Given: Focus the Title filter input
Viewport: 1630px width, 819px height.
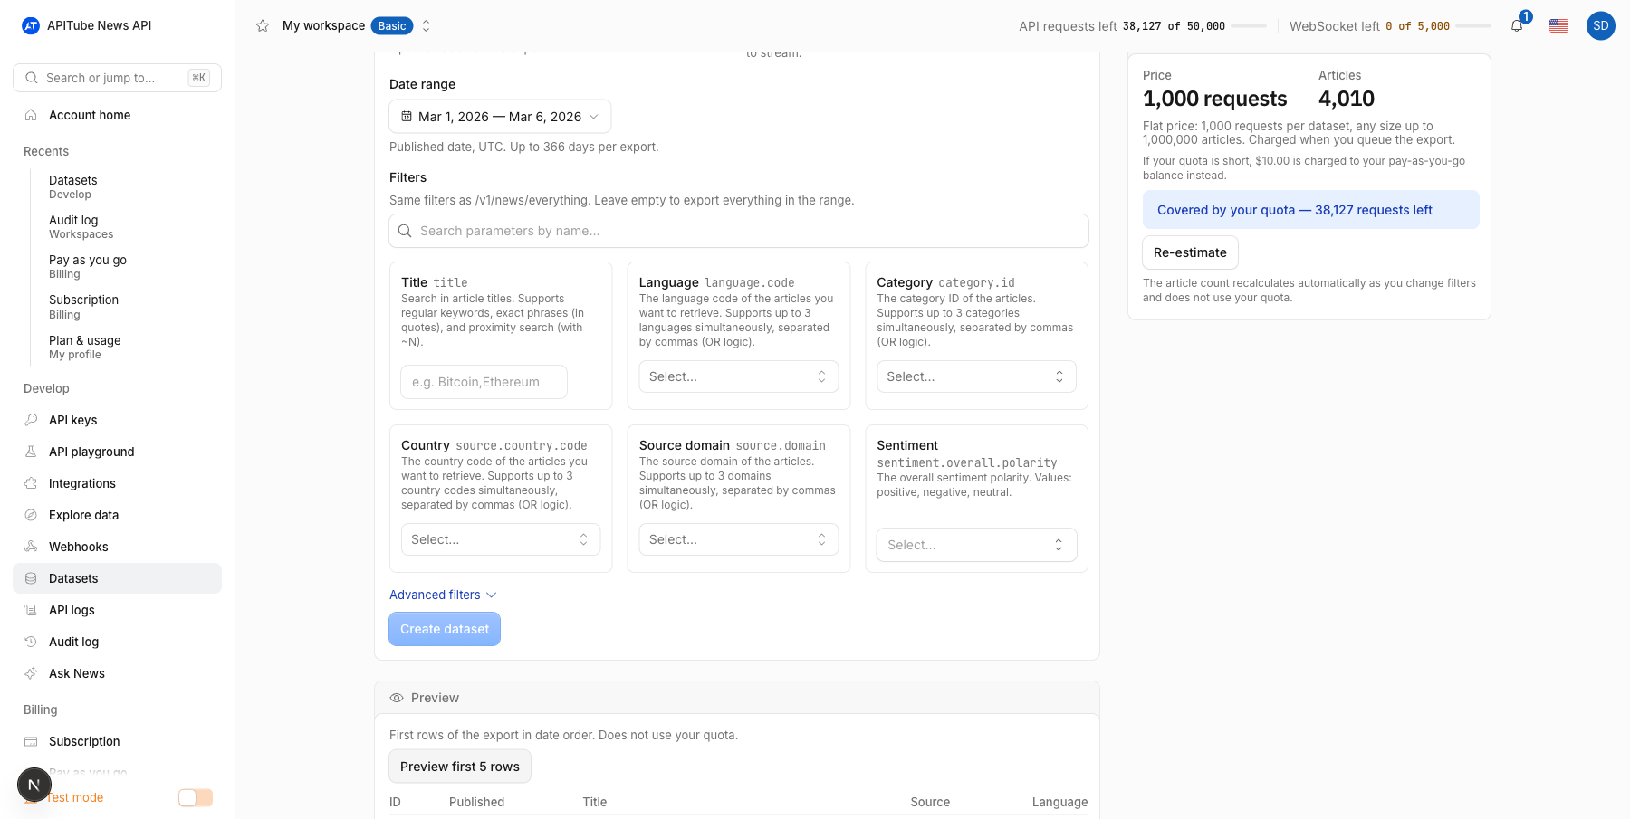Looking at the screenshot, I should click(x=484, y=382).
